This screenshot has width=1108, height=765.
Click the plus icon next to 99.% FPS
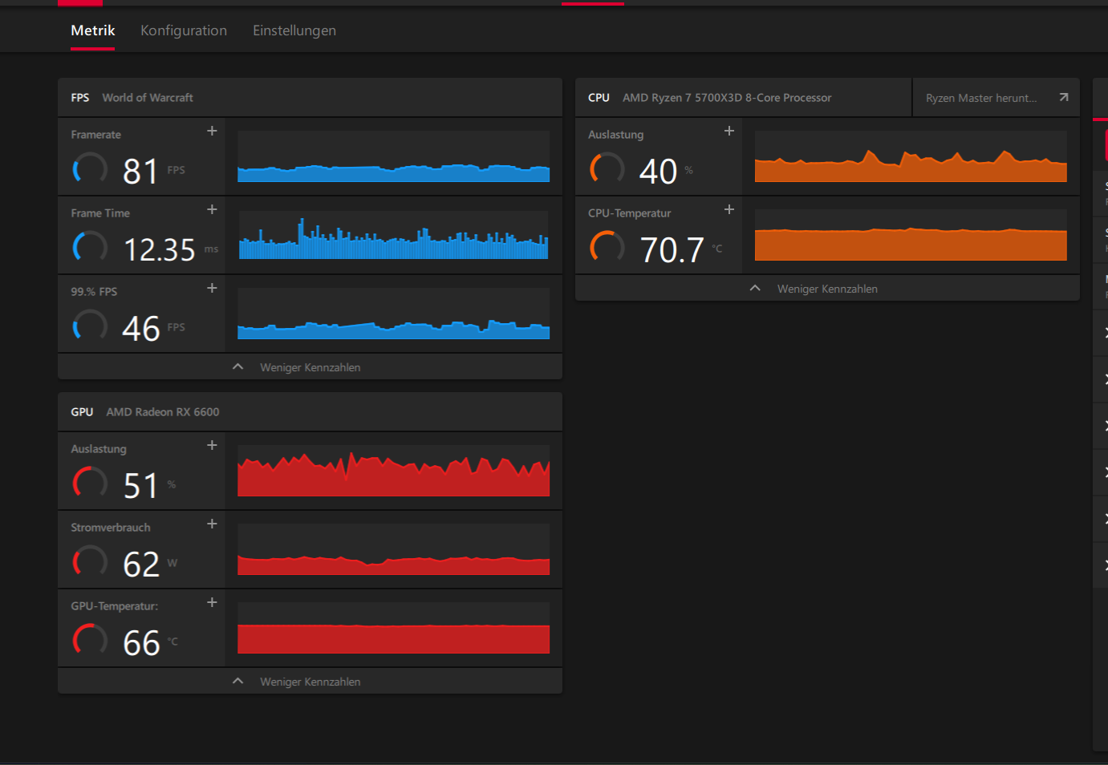click(212, 288)
